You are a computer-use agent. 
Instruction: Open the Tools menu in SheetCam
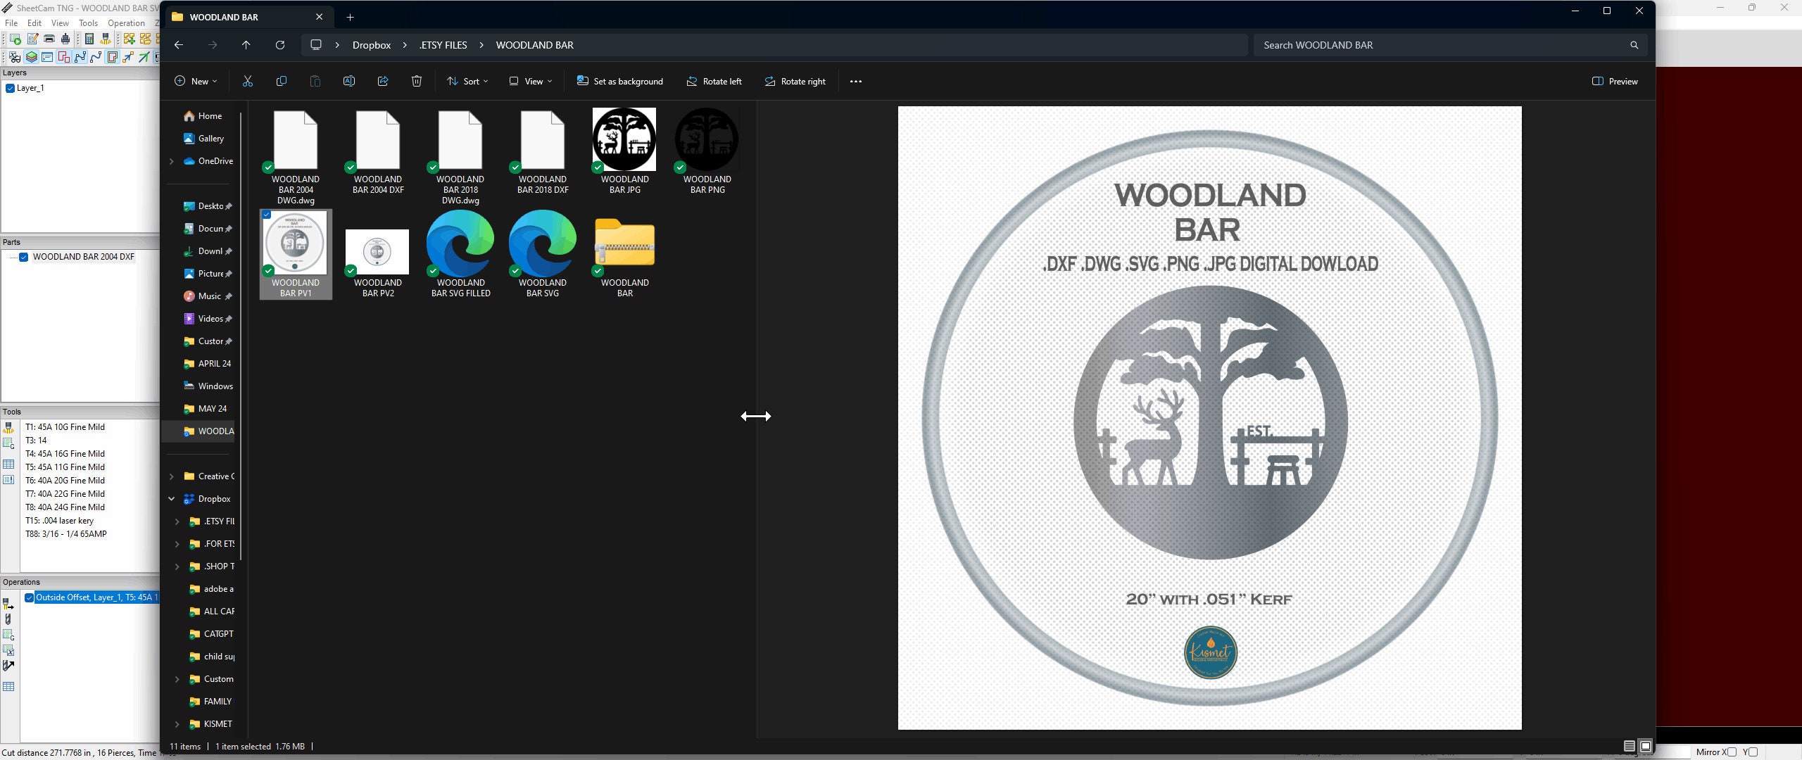(87, 23)
